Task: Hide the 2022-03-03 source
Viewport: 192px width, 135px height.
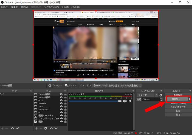Action: click(x=61, y=109)
